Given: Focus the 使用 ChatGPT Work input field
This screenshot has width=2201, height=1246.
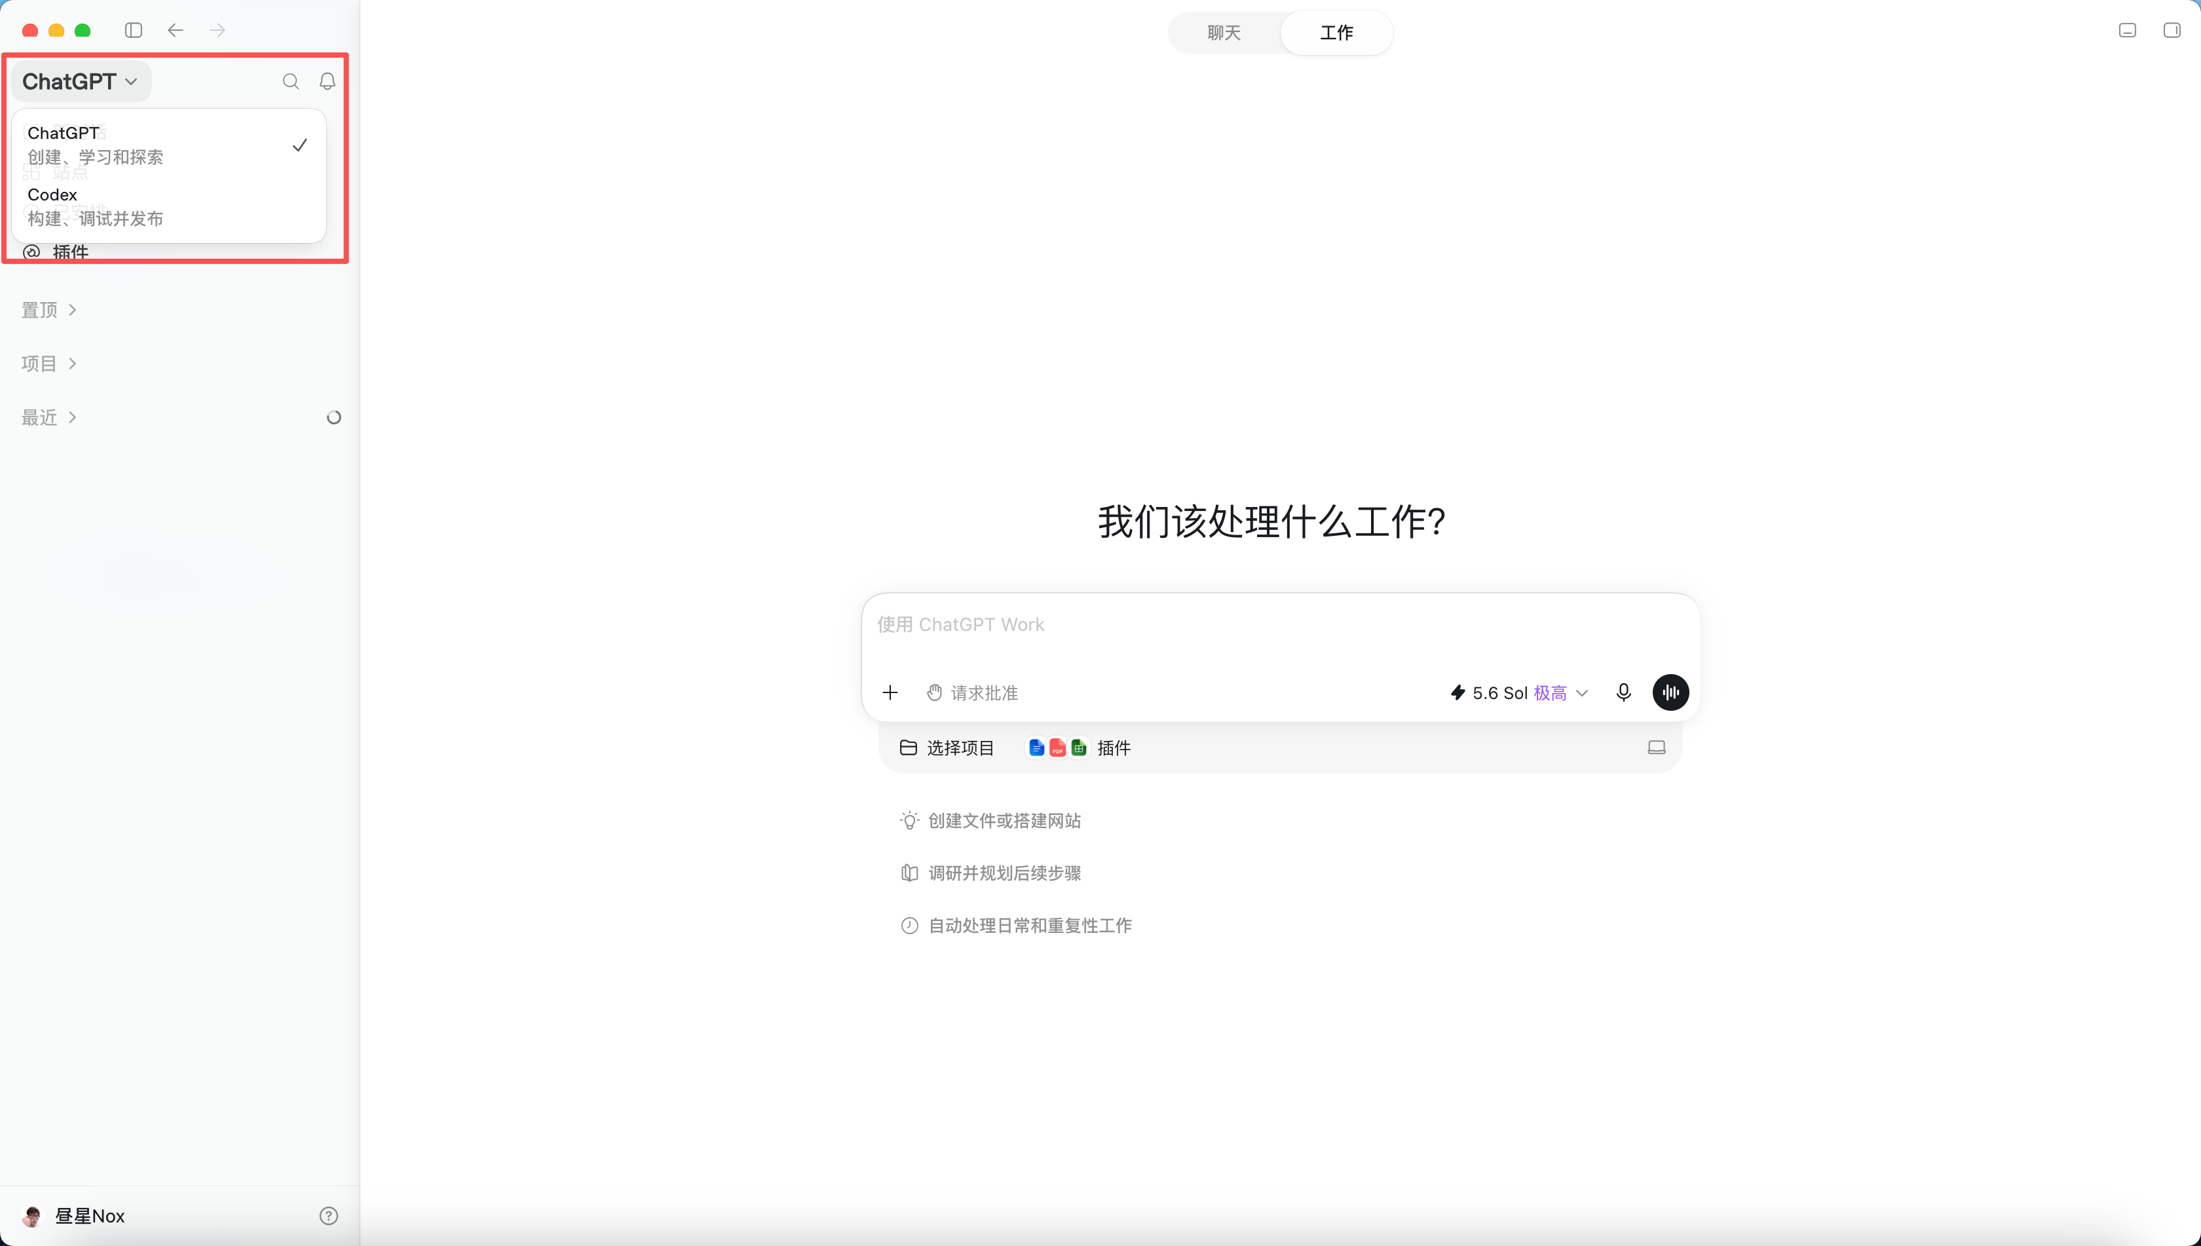Looking at the screenshot, I should tap(1279, 625).
